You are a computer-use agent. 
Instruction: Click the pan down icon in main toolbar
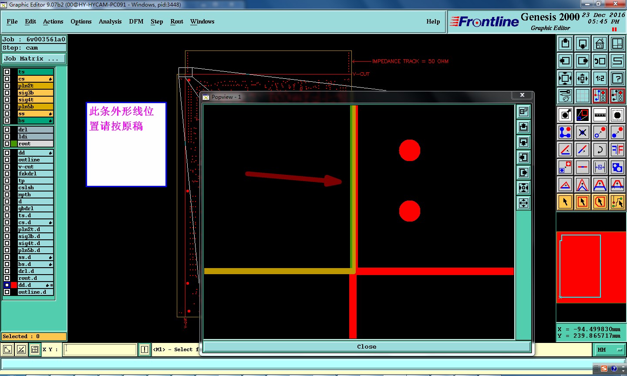click(583, 44)
